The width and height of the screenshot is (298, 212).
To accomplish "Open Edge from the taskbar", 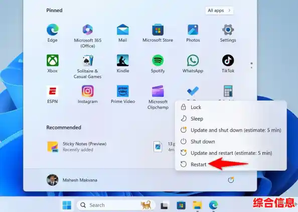I will pyautogui.click(x=213, y=205).
